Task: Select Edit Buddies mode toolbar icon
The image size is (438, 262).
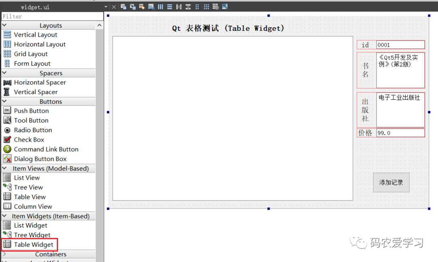Action: click(142, 7)
